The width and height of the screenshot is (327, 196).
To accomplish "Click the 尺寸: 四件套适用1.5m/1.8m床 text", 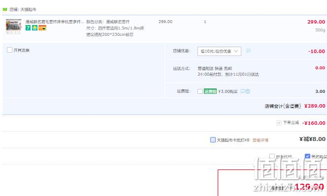I will 115,28.
